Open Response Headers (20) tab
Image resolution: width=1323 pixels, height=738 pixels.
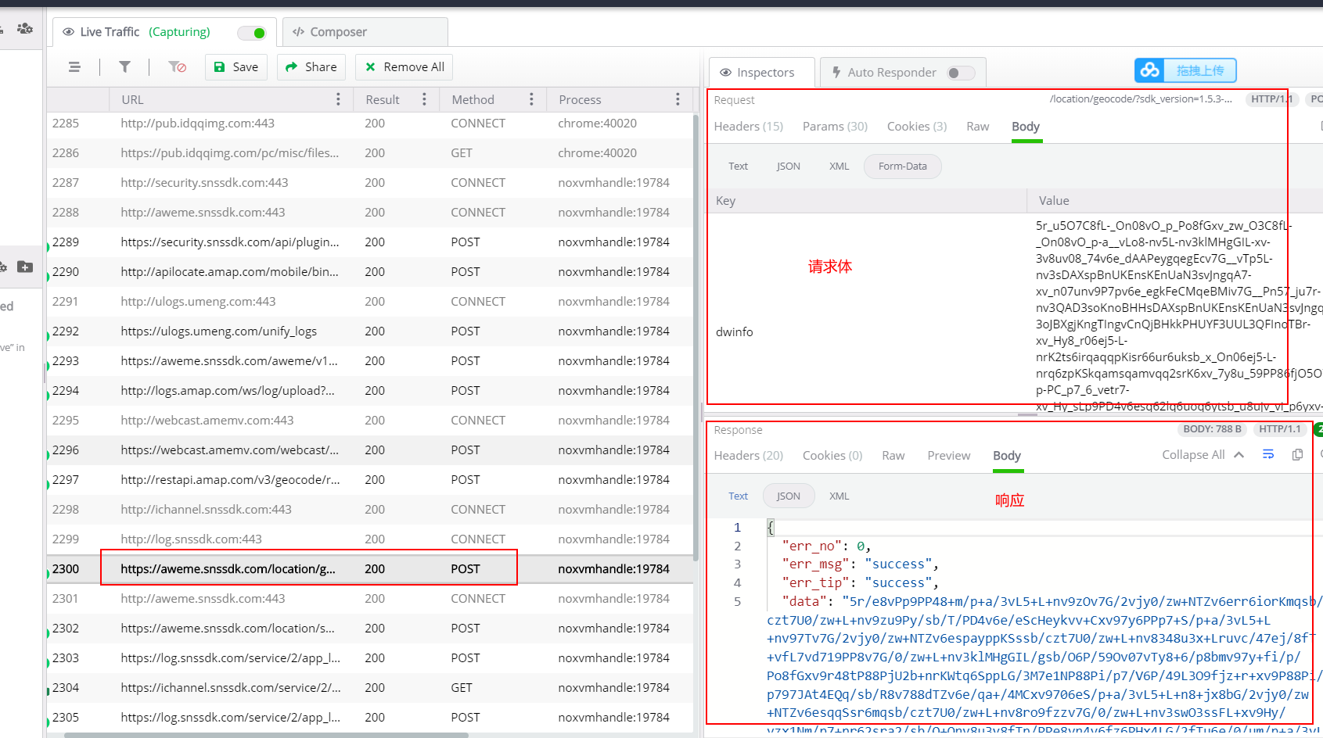pyautogui.click(x=748, y=455)
